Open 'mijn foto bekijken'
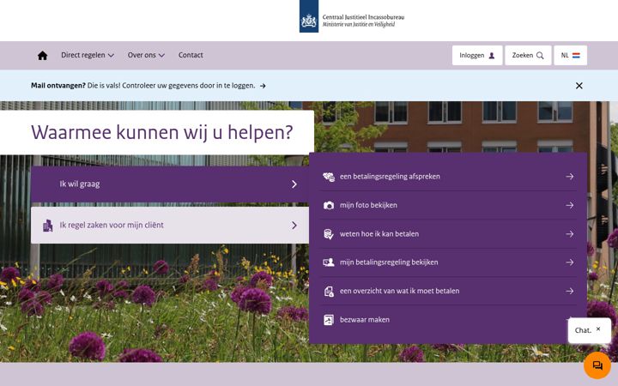 point(448,205)
